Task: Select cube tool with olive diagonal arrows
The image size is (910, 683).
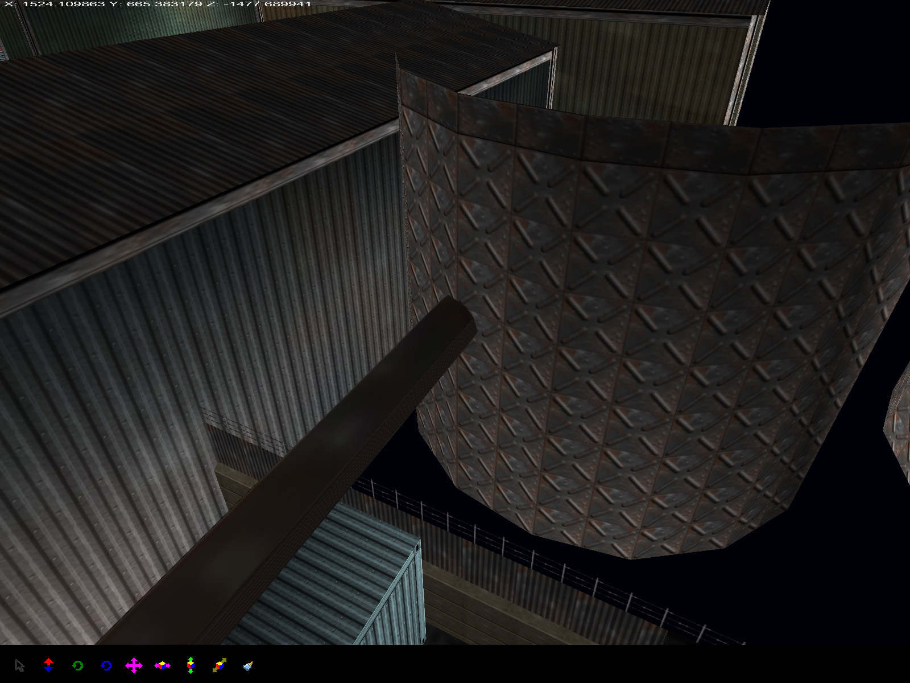Action: pos(219,665)
